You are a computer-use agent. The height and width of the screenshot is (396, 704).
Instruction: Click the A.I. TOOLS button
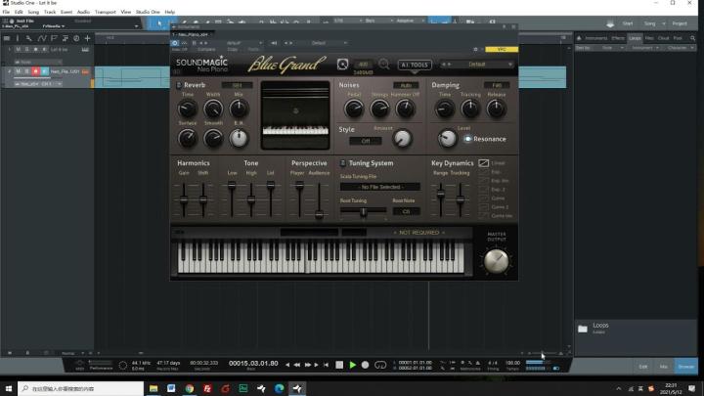point(415,65)
